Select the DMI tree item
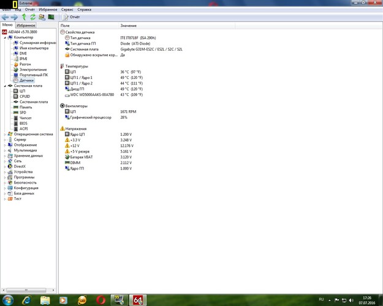This screenshot has height=306, width=383. (23, 53)
